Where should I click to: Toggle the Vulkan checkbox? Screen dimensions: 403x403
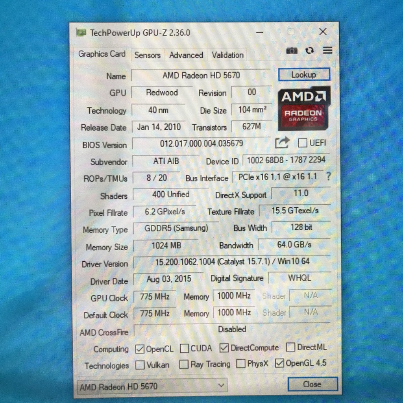coord(140,365)
